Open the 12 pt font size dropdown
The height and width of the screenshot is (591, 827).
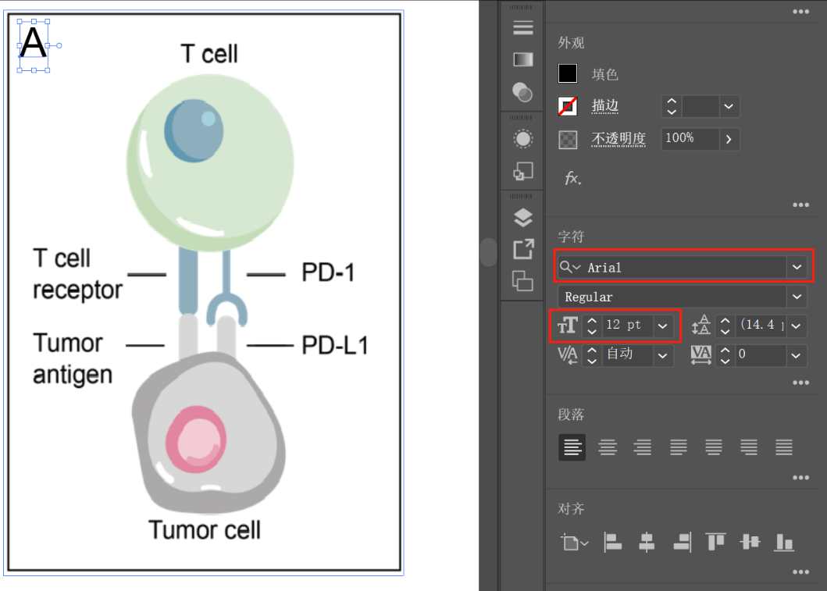663,326
